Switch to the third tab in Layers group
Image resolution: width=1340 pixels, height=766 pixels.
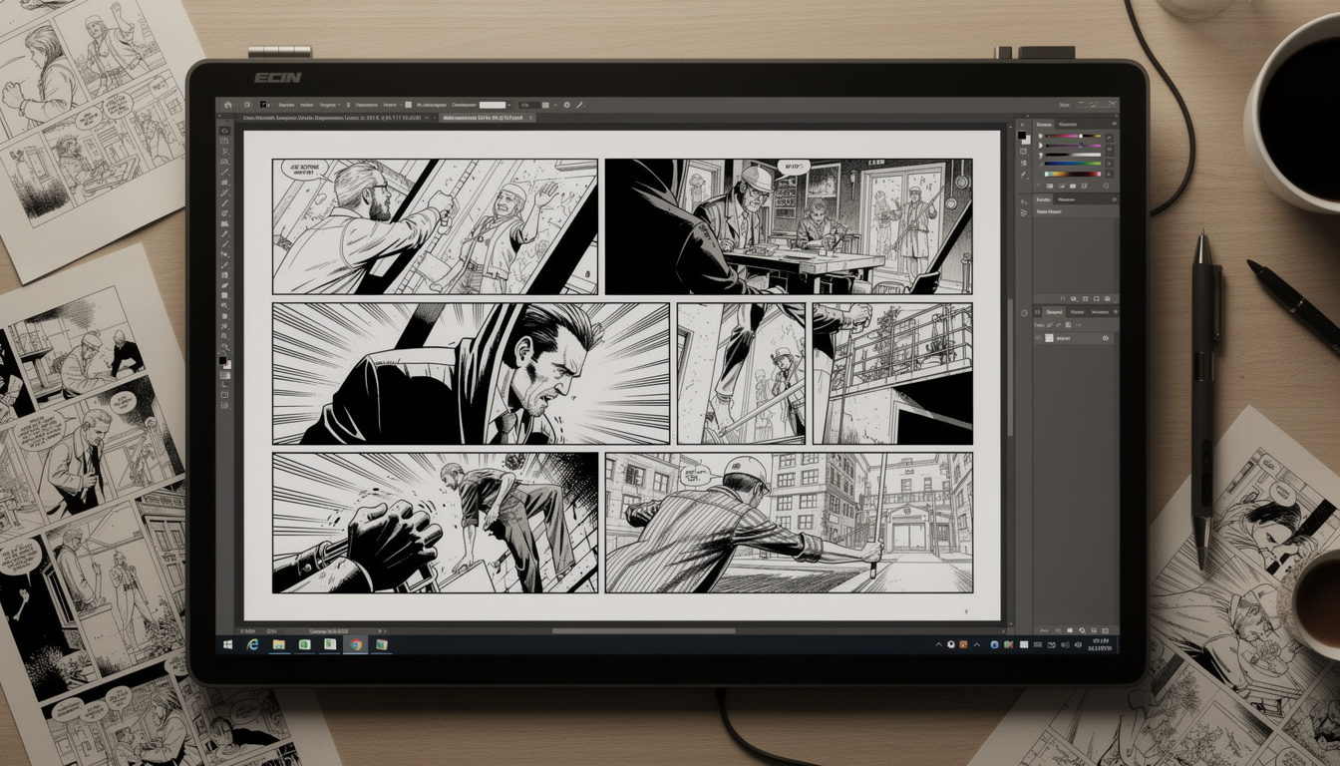coord(1100,312)
